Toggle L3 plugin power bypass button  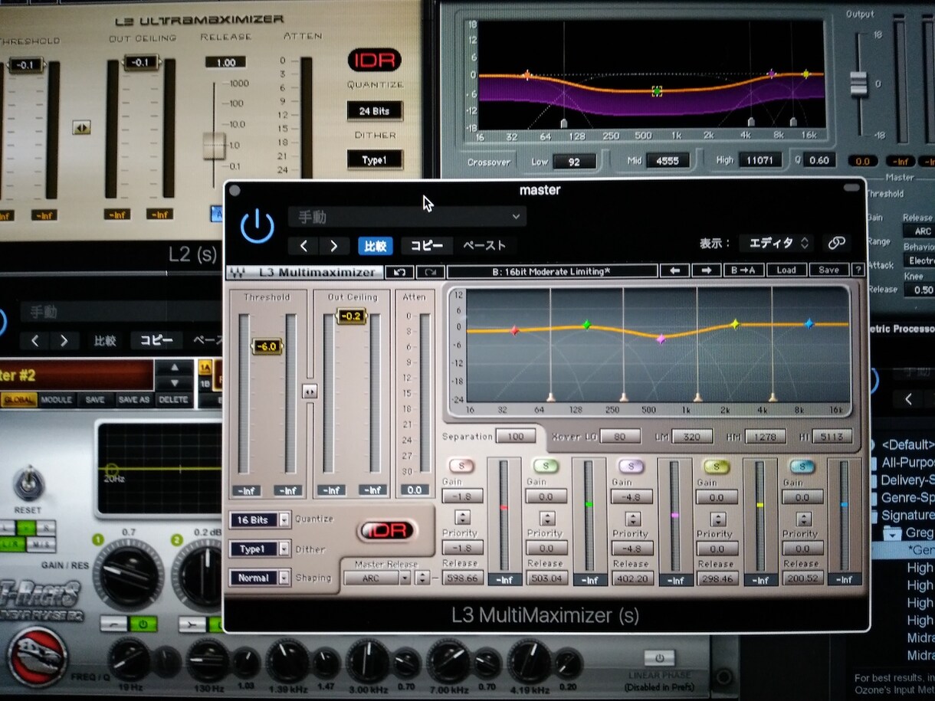257,226
